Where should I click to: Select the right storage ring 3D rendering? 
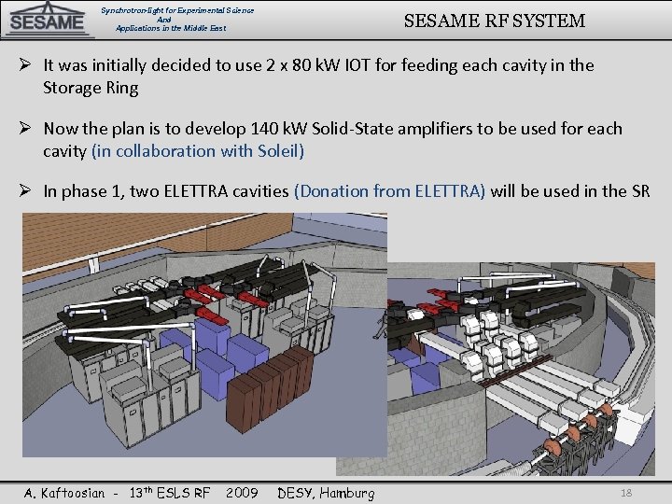pyautogui.click(x=521, y=369)
